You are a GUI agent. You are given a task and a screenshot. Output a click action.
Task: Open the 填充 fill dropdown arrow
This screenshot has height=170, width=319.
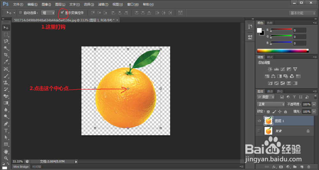point(314,112)
